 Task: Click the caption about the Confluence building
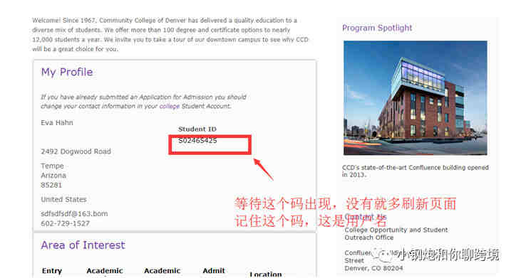[x=416, y=171]
